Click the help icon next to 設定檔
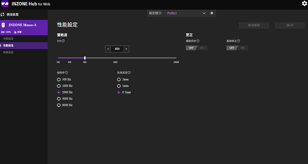Viewport: 308px width, 164px height. pos(160,13)
